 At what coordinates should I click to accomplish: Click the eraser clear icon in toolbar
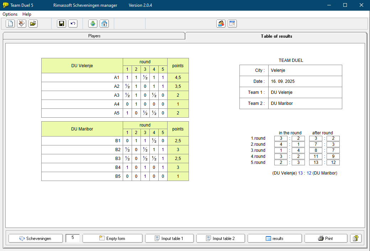point(22,24)
